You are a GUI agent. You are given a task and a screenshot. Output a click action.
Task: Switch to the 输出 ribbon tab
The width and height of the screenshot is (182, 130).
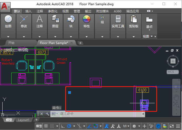click(88, 11)
